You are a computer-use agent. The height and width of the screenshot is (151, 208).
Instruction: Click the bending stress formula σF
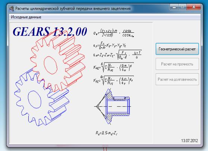(x=110, y=45)
